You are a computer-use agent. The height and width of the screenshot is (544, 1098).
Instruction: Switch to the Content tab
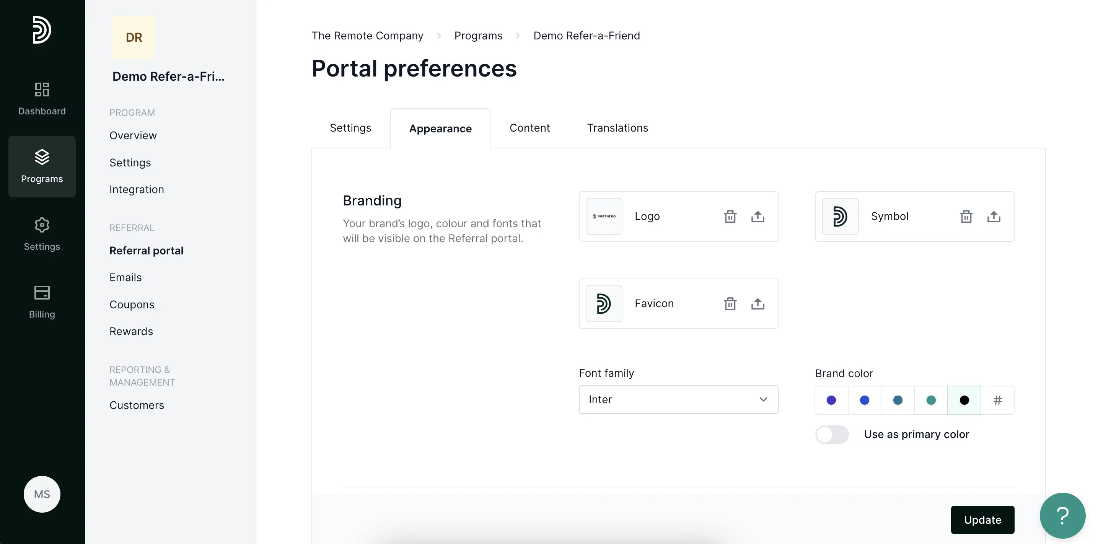[x=529, y=128]
